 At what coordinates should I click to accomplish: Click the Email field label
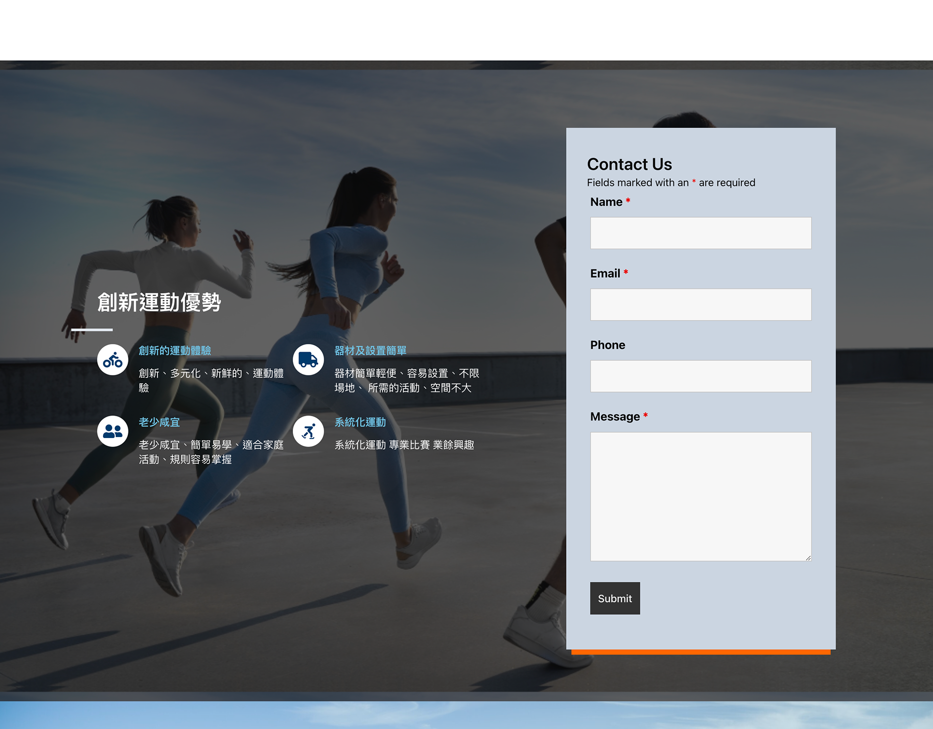coord(605,273)
